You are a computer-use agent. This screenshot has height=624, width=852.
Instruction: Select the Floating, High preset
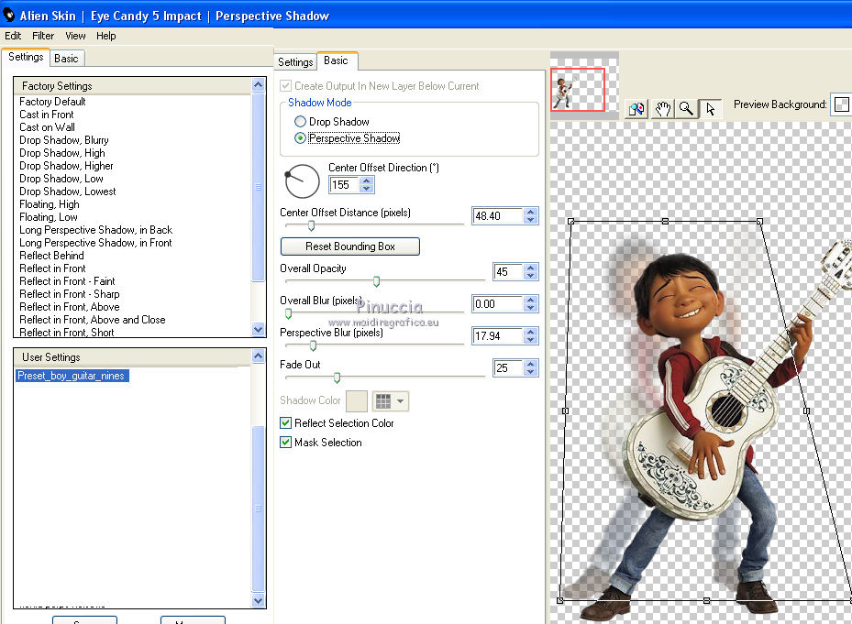pos(49,204)
